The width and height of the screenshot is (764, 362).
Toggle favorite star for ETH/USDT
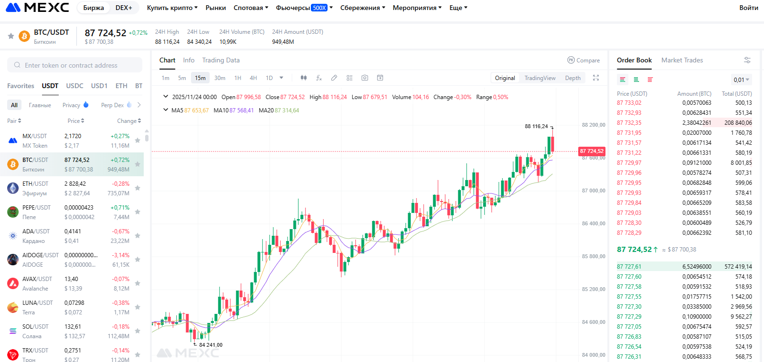coord(138,188)
